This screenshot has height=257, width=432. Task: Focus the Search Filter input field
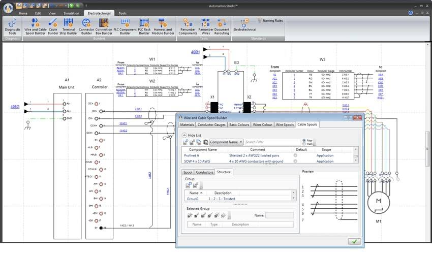click(272, 142)
